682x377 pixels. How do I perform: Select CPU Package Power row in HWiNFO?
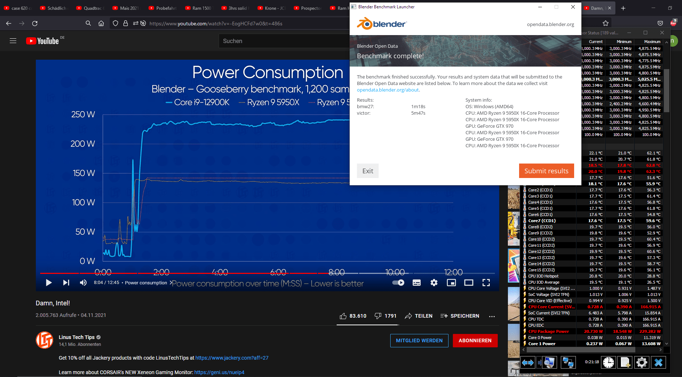(x=592, y=331)
